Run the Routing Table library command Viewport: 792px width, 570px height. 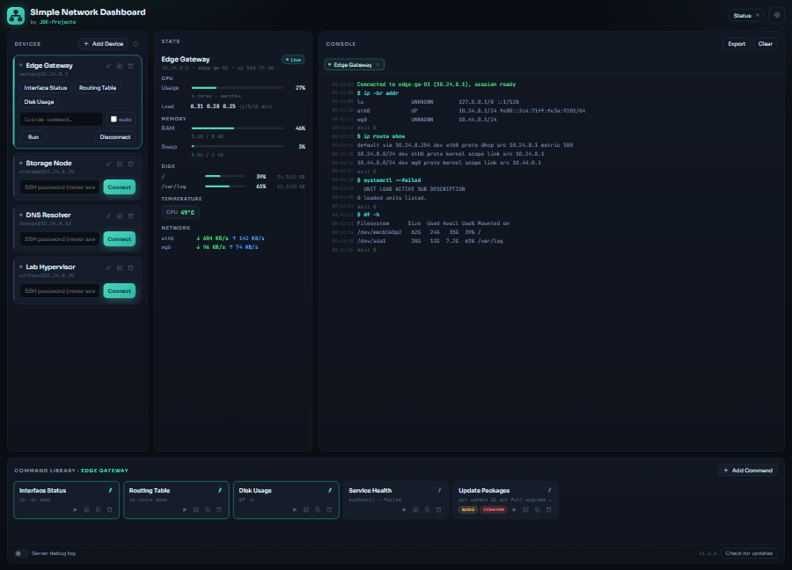click(x=185, y=510)
